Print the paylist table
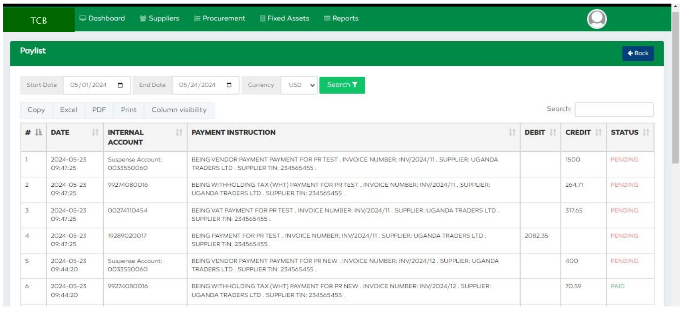 [x=128, y=110]
